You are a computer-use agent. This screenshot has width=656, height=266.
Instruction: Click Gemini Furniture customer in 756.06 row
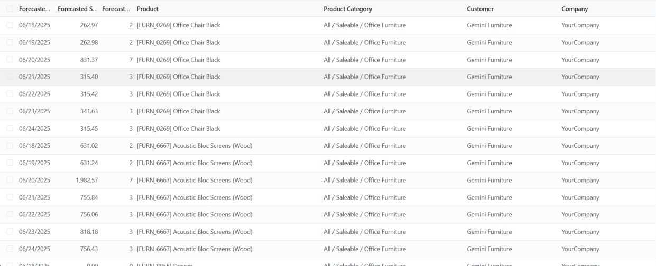pyautogui.click(x=489, y=214)
